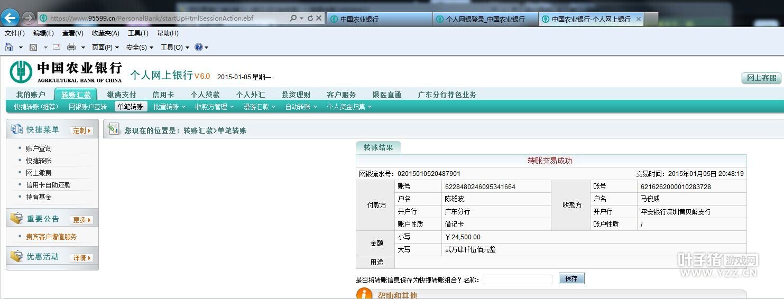
Task: Close the 个人网上银行 browser tab
Action: point(638,19)
